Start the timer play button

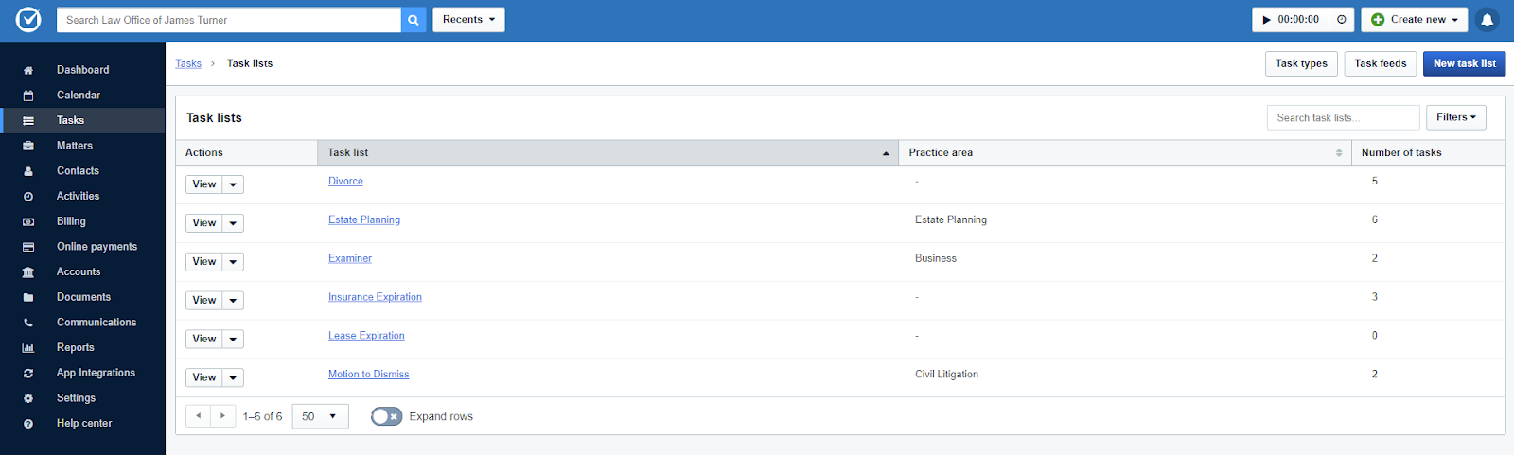(1266, 20)
